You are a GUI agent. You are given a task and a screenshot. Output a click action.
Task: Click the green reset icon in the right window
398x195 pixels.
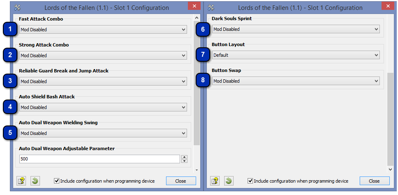[x=229, y=181]
